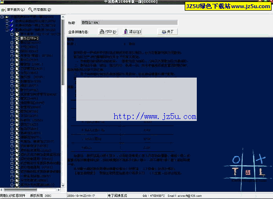
Task: Click the tree vertical scrollbar thumb
Action: pyautogui.click(x=63, y=52)
